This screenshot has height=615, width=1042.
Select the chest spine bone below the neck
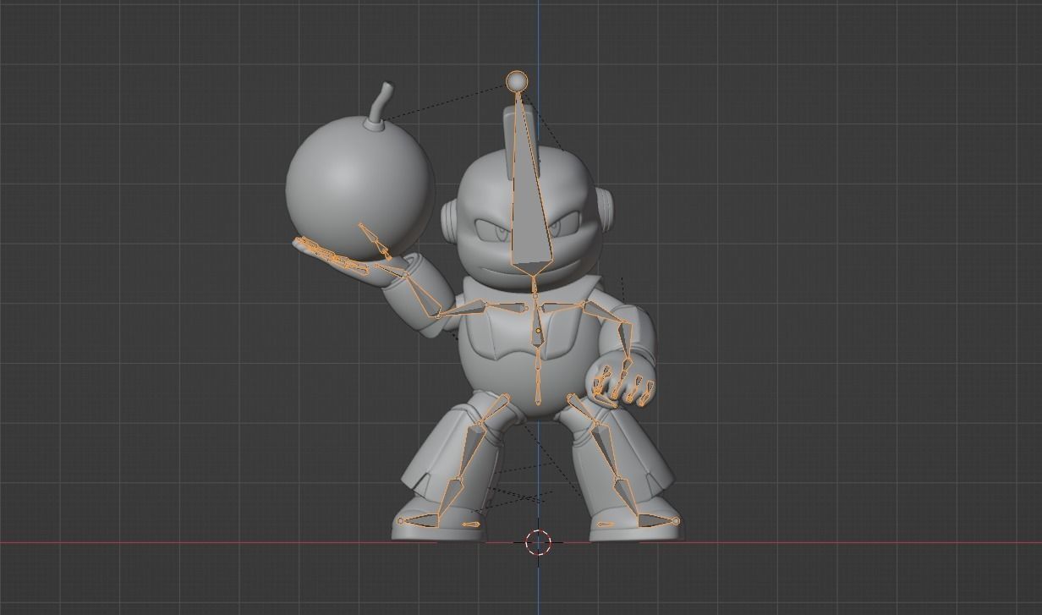pos(536,327)
